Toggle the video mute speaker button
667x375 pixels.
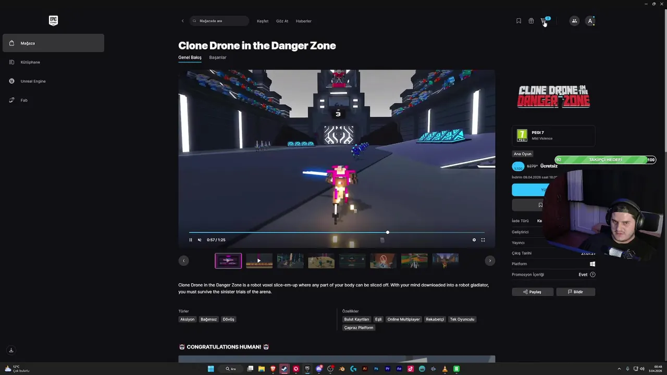[x=199, y=240]
